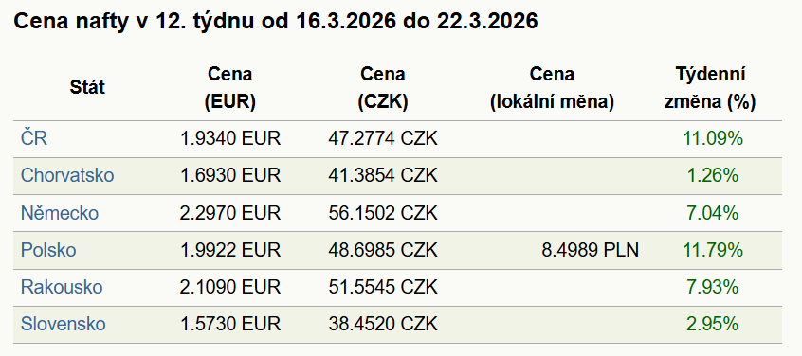Click the 1.6930 EUR price for Chorvatsko

coord(230,176)
